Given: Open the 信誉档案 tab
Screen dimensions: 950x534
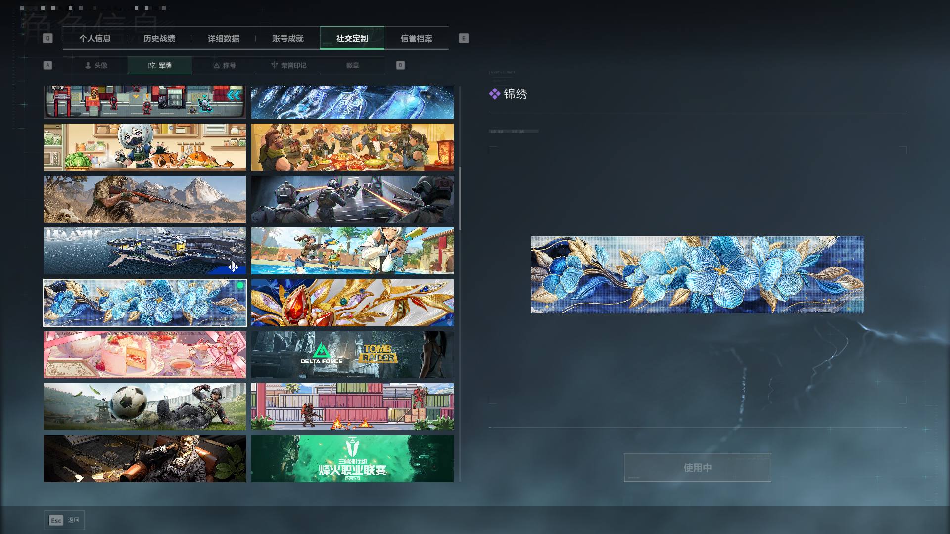Looking at the screenshot, I should (417, 38).
